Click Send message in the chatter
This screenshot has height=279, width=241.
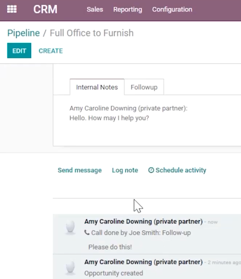click(80, 171)
